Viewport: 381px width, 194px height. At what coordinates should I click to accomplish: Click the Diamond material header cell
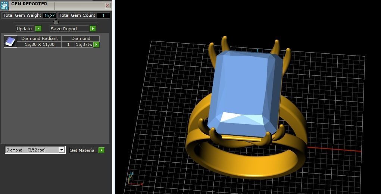point(81,38)
